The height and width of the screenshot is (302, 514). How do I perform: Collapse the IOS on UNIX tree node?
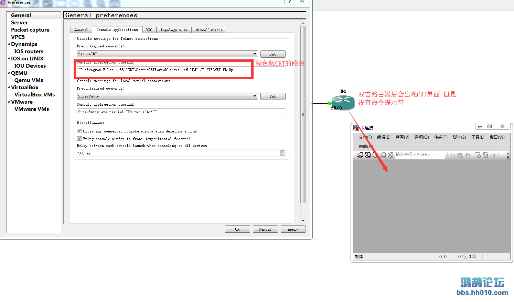pyautogui.click(x=9, y=58)
